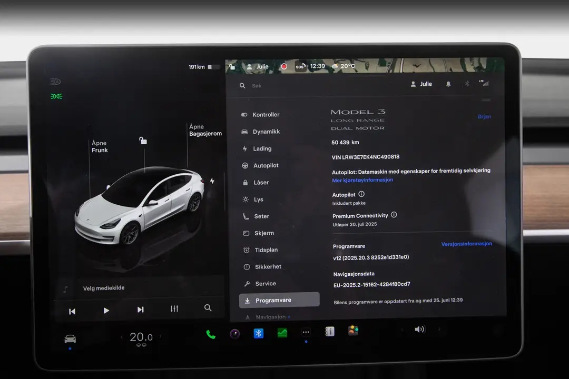Screen dimensions: 569x379
Task: Tap the 20°C weather indicator
Action: click(344, 66)
